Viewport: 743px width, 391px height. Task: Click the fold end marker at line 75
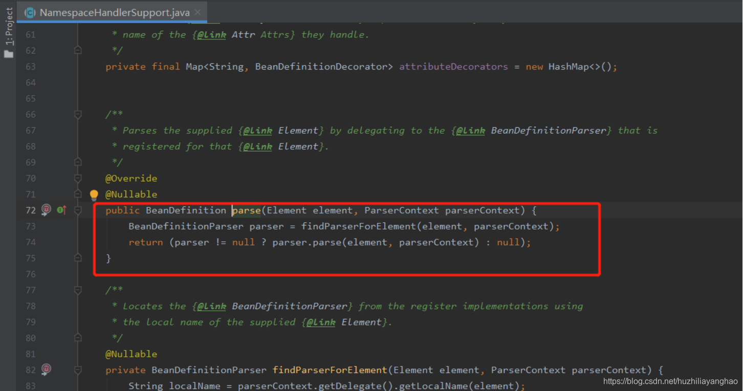click(78, 258)
